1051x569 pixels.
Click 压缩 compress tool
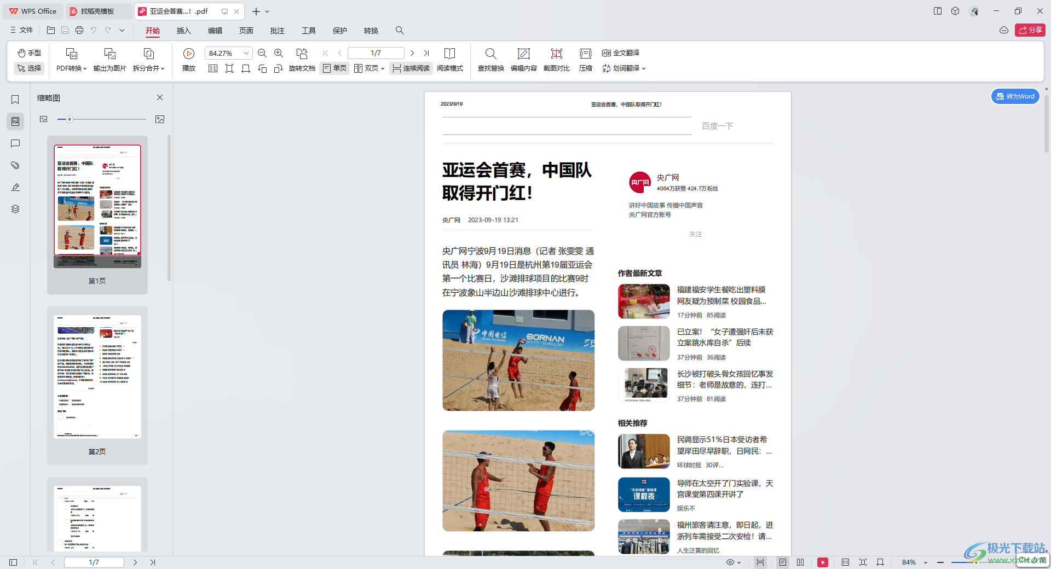click(x=586, y=60)
